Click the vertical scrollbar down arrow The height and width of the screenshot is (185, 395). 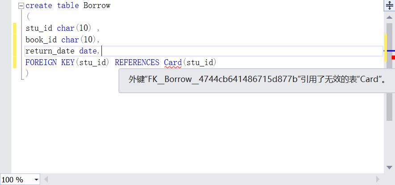(x=390, y=168)
